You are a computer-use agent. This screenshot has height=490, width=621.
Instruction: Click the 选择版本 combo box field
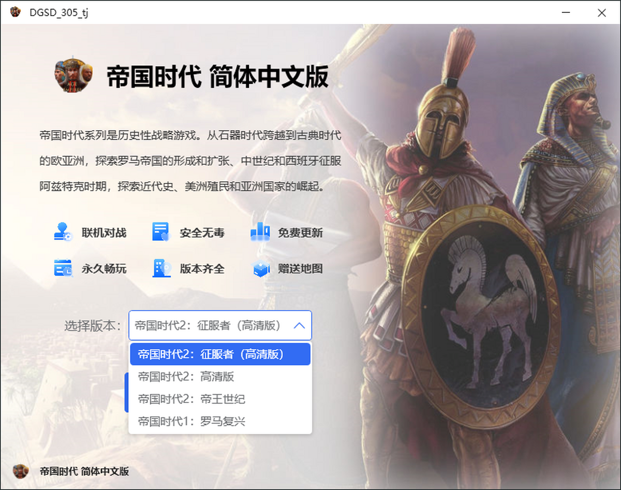click(220, 325)
